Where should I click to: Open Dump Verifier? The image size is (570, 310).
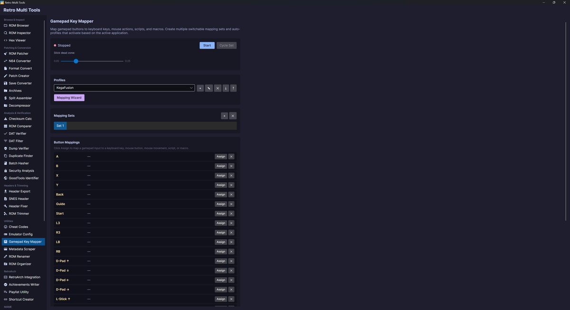pyautogui.click(x=23, y=149)
